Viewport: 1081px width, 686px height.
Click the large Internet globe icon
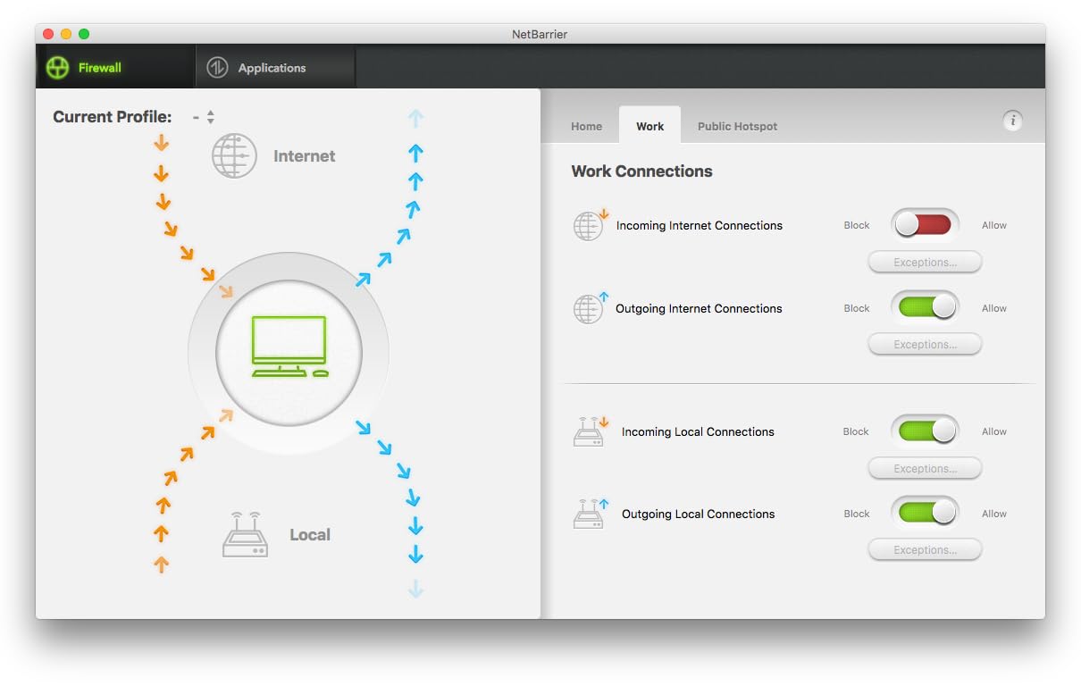click(234, 155)
